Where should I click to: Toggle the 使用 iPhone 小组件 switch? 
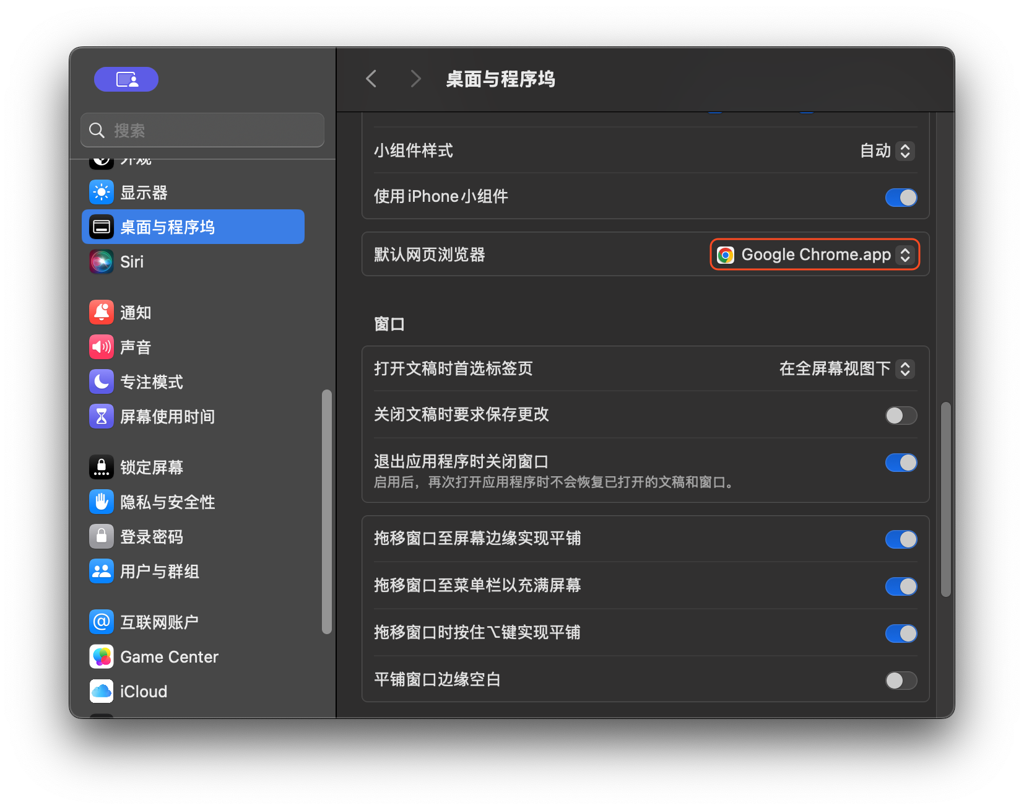tap(901, 198)
